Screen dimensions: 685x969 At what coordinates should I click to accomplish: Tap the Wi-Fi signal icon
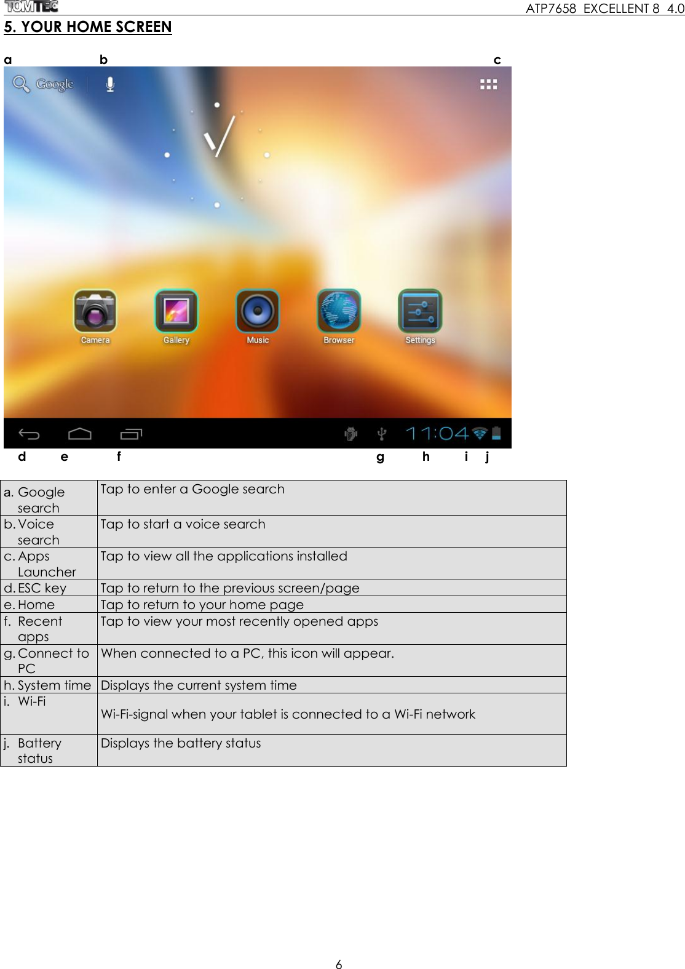tap(480, 433)
